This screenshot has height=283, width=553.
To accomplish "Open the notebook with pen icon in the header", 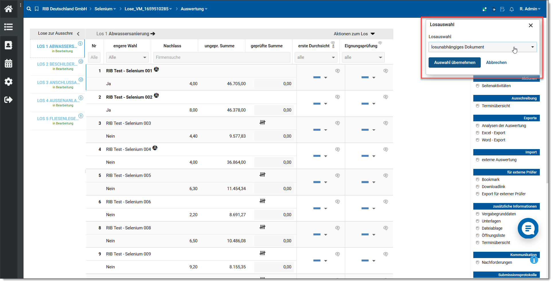I will pyautogui.click(x=503, y=9).
